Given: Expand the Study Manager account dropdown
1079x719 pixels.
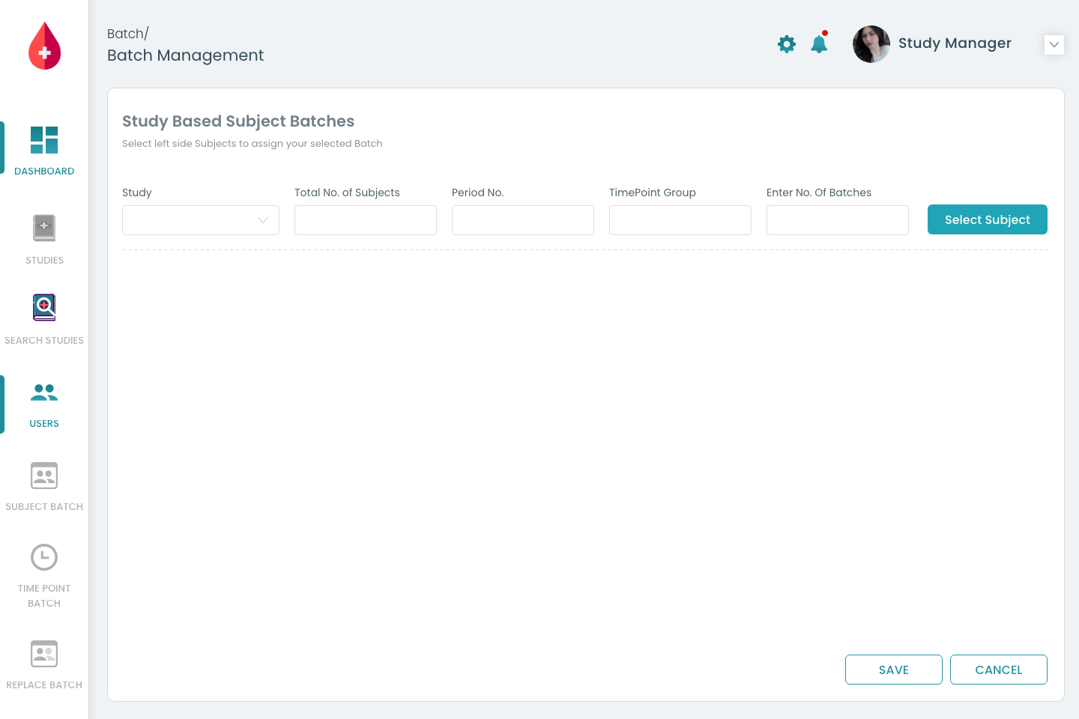Looking at the screenshot, I should click(x=1054, y=45).
